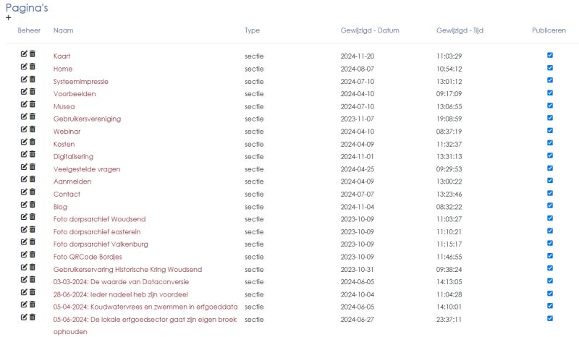The width and height of the screenshot is (579, 337).
Task: Delete the Musea page
Action: point(33,104)
